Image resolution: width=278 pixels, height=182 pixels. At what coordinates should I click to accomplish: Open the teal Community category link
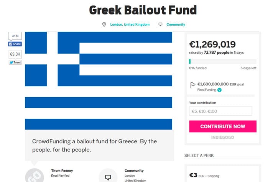pyautogui.click(x=176, y=25)
